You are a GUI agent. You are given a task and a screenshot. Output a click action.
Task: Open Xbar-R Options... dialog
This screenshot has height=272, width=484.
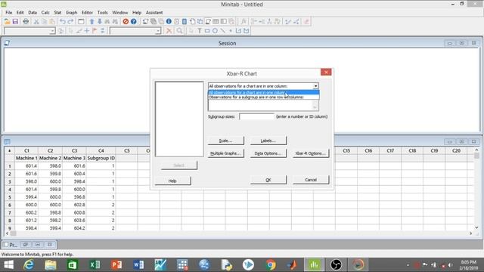[311, 153]
